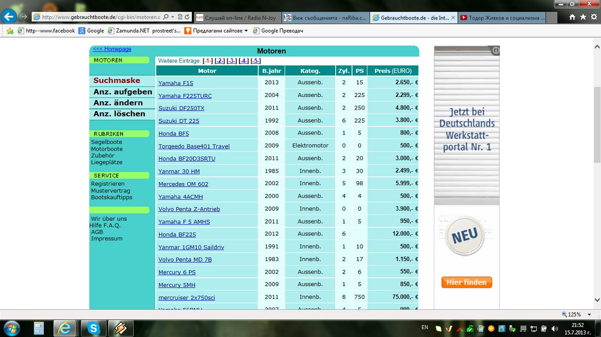Click the ad info icon on banner
Image resolution: width=601 pixels, height=337 pixels.
click(496, 50)
